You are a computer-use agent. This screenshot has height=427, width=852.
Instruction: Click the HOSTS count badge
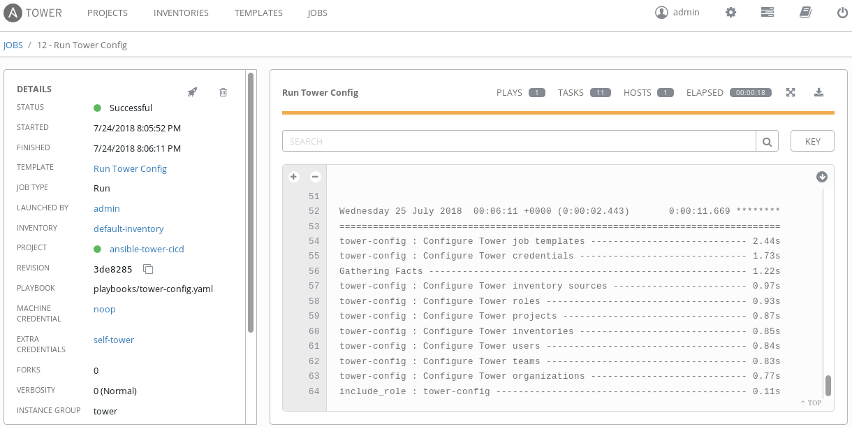pyautogui.click(x=666, y=92)
